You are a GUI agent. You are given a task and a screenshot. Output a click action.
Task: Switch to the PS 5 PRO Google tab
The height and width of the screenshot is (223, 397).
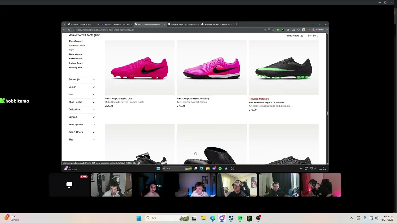pos(83,24)
